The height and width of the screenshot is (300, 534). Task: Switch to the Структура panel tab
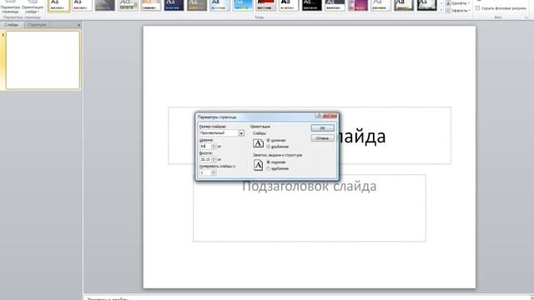(37, 25)
